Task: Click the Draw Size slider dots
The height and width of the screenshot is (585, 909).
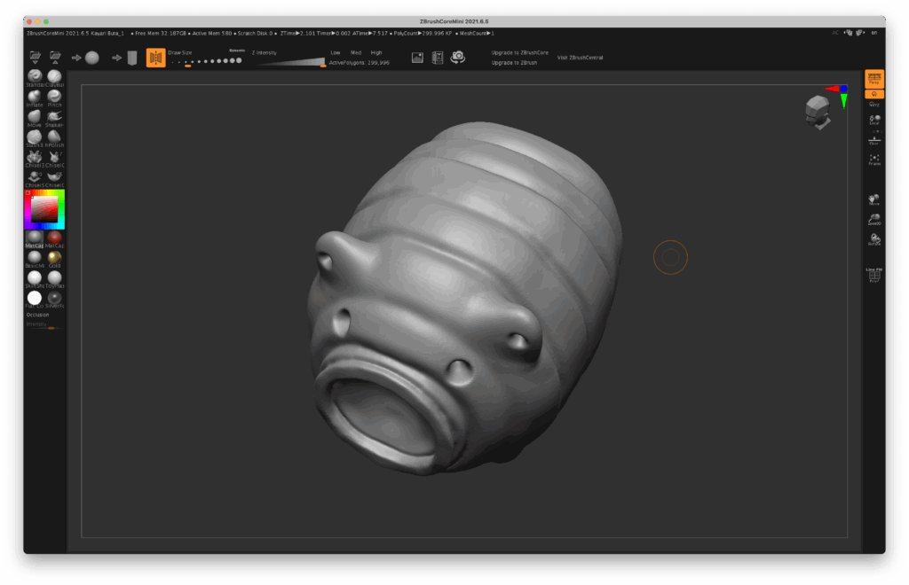Action: click(207, 61)
